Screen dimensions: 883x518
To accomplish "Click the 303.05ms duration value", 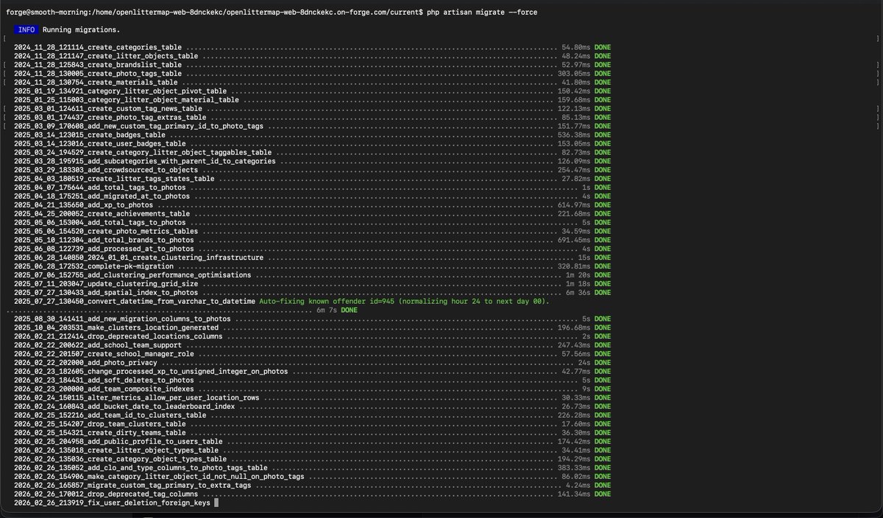I will [574, 74].
